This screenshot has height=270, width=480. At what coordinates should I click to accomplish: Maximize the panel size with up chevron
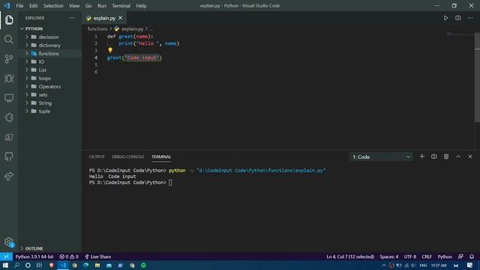coord(458,157)
